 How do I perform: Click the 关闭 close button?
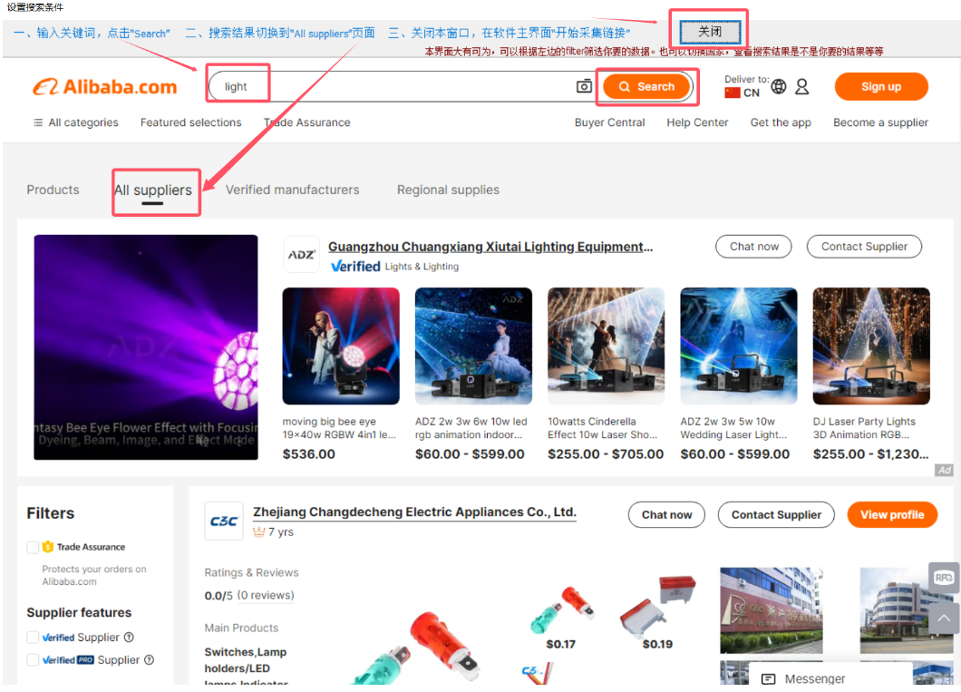(x=711, y=31)
